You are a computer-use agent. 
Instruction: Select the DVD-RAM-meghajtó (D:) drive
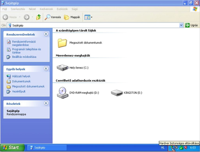tap(62, 93)
